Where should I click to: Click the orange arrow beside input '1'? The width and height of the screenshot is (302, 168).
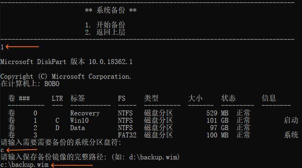pyautogui.click(x=22, y=47)
